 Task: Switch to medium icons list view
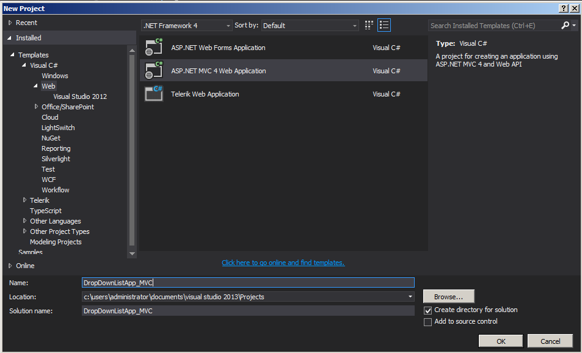tap(384, 25)
